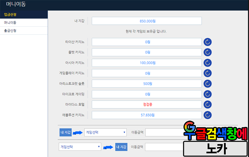
Task: Click the 내 지갑 button in second transfer row
Action: click(x=121, y=147)
